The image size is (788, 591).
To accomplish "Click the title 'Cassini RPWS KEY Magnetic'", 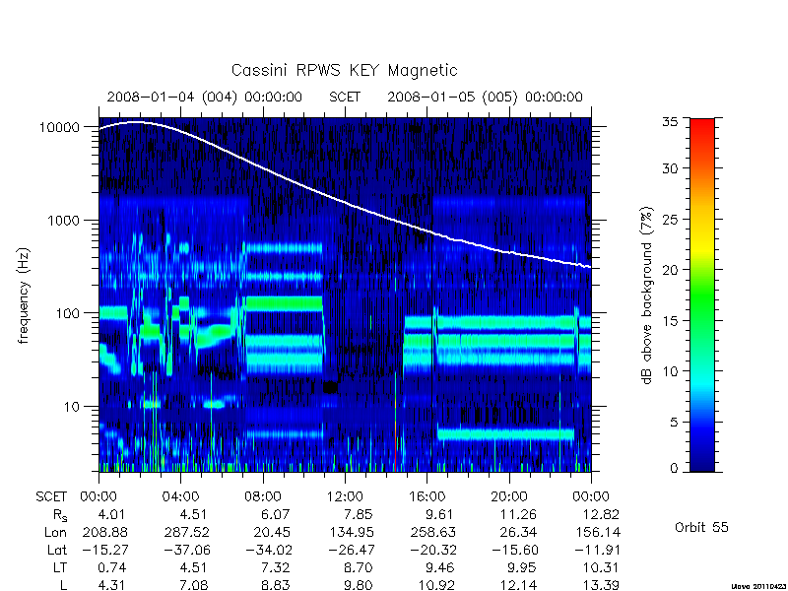I will coord(344,71).
